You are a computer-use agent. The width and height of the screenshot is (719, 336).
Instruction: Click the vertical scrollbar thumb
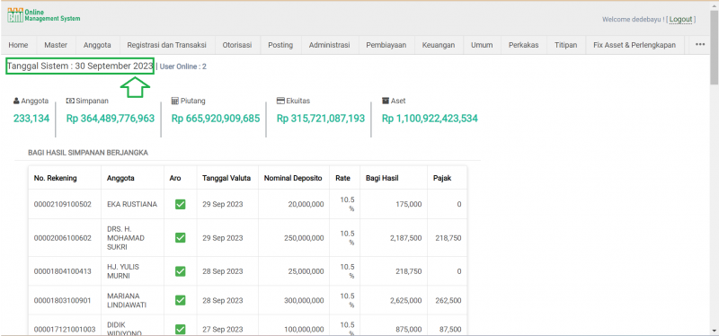[x=715, y=47]
